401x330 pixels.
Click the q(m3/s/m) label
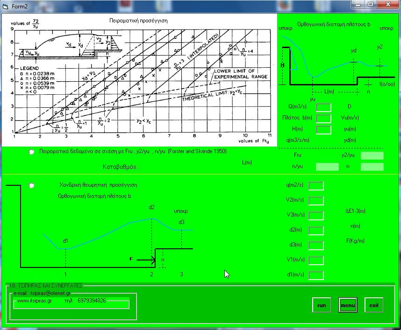[x=298, y=140]
